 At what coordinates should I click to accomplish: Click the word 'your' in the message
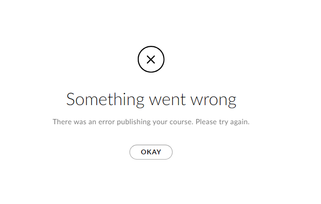(160, 122)
